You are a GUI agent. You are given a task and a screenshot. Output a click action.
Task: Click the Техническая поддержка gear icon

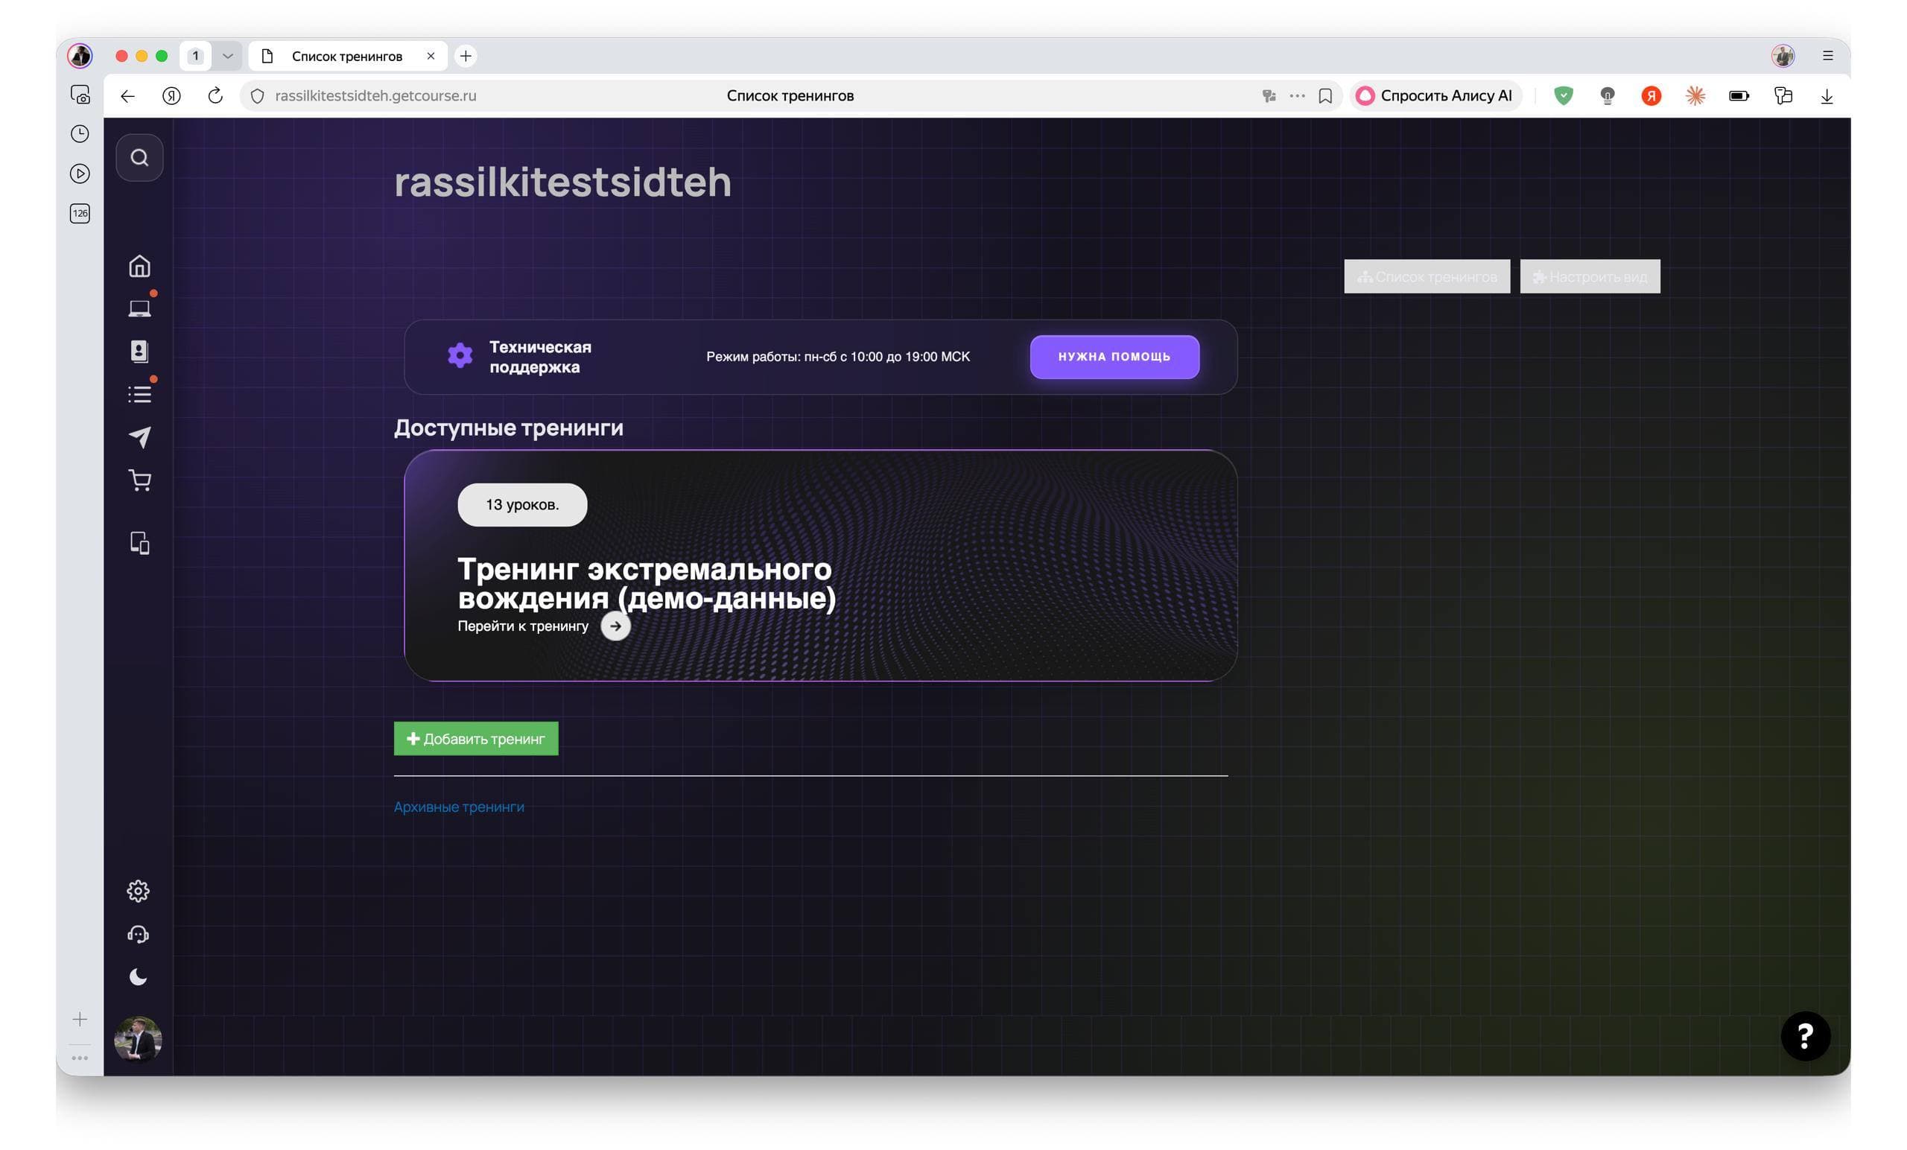(460, 355)
